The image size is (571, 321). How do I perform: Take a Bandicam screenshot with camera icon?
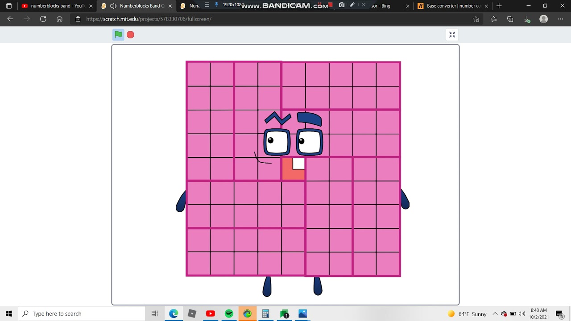coord(342,5)
